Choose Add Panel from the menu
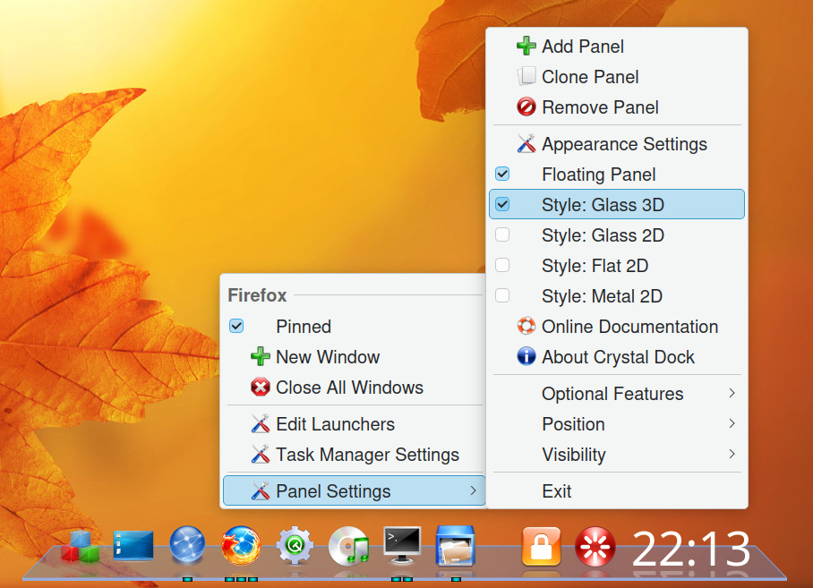813x588 pixels. [617, 47]
